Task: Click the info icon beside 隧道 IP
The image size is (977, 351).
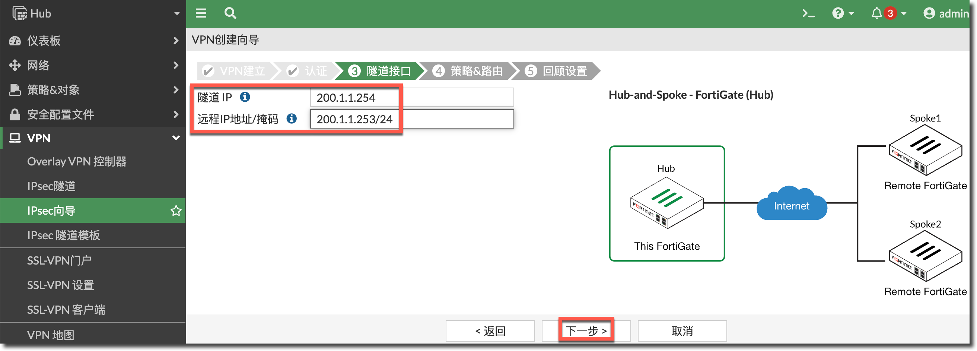Action: click(x=245, y=97)
